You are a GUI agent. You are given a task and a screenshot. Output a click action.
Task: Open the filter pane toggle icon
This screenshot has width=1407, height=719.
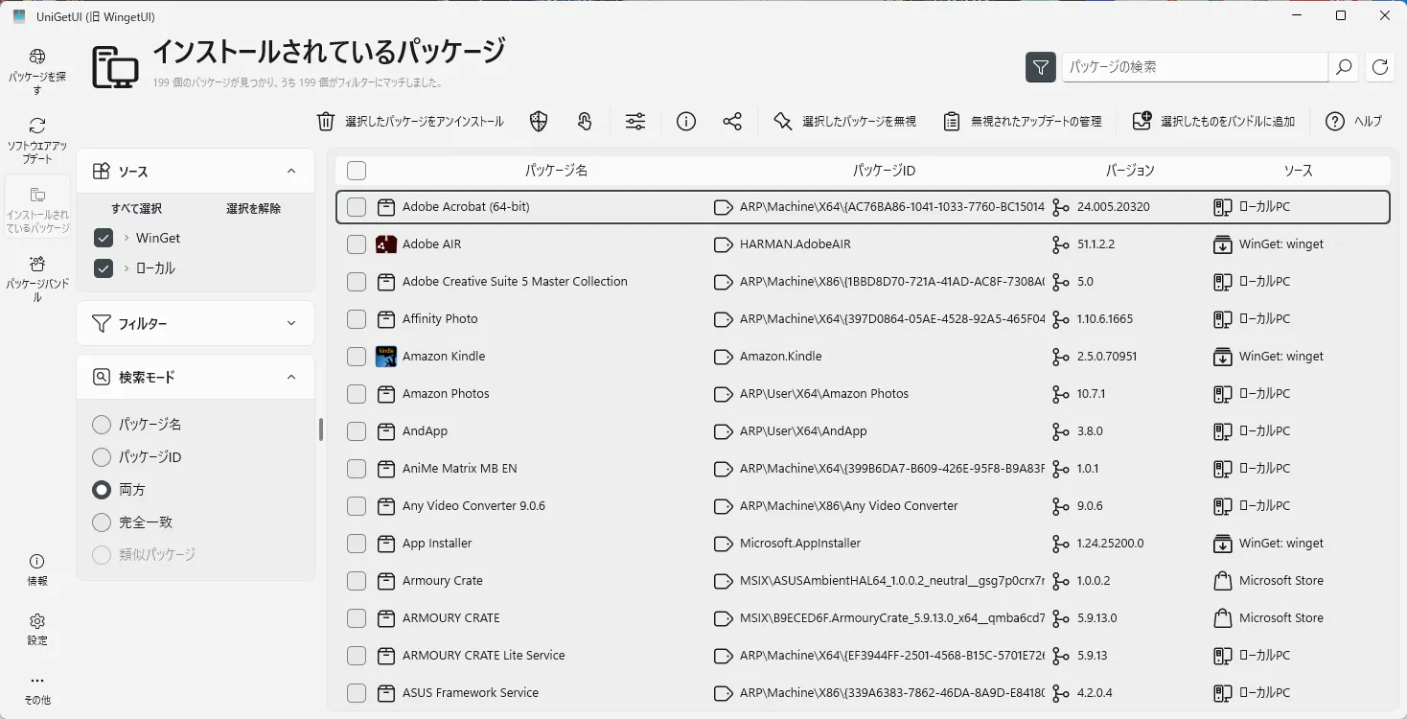(x=1040, y=66)
